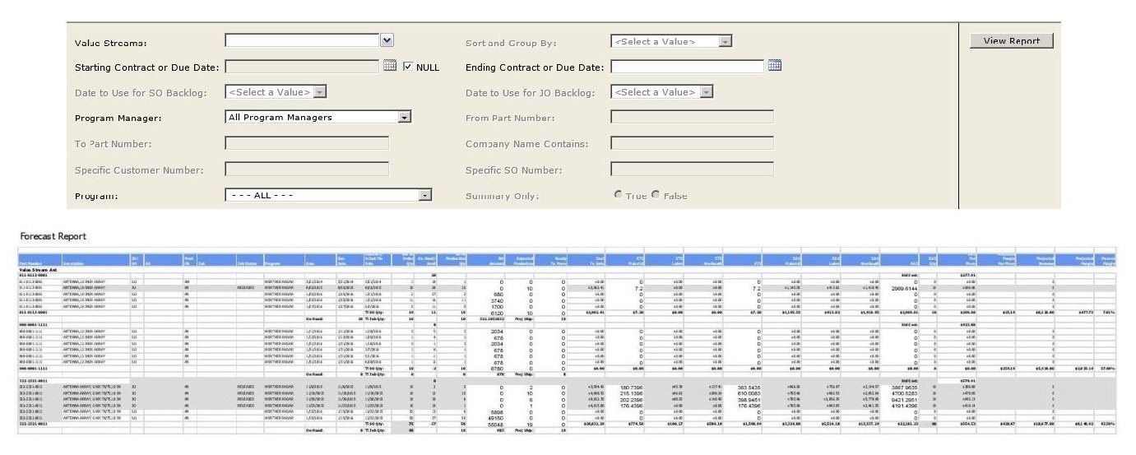The height and width of the screenshot is (455, 1136).
Task: Open the Program '--- ALL ---' dropdown
Action: pyautogui.click(x=424, y=196)
